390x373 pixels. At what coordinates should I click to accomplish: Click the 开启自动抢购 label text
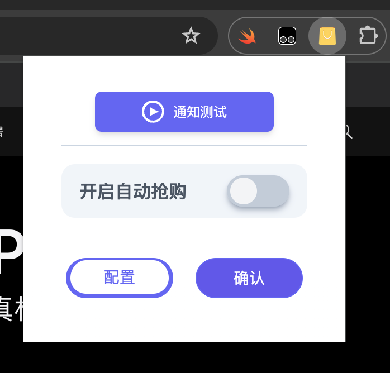133,192
